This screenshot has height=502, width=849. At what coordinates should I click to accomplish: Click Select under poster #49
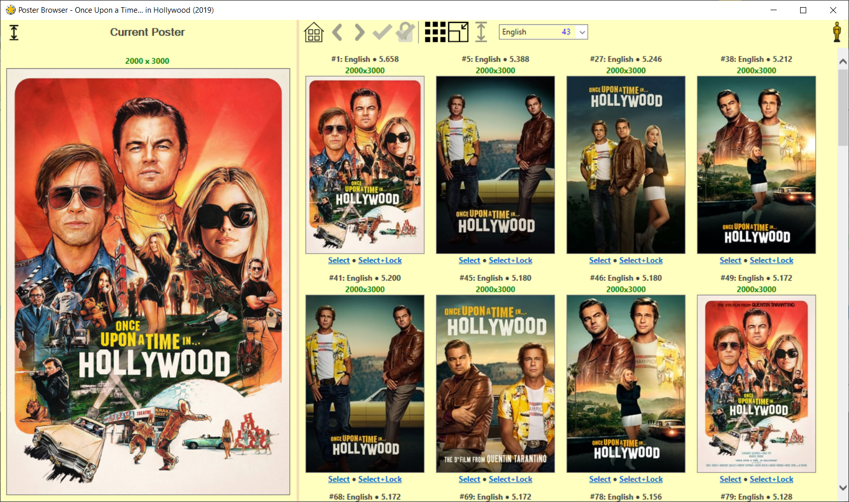[x=730, y=479]
